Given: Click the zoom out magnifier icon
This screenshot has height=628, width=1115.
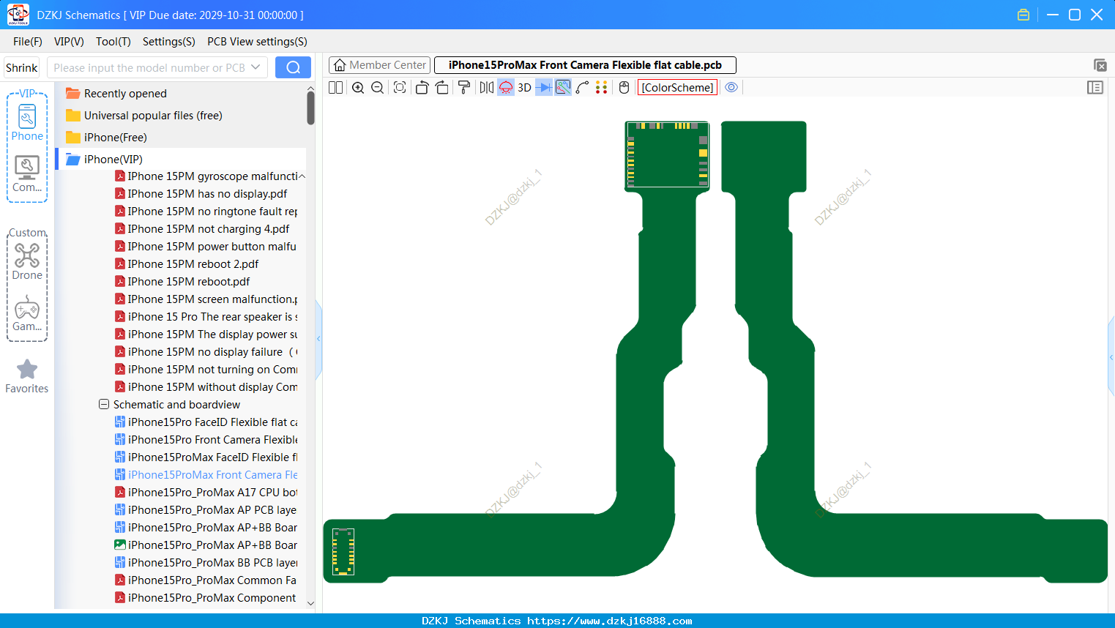Looking at the screenshot, I should click(x=378, y=88).
